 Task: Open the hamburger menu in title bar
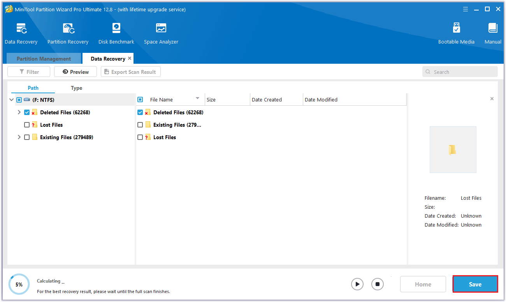[466, 9]
